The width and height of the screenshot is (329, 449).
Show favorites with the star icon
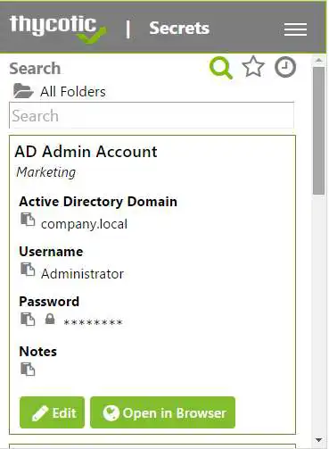tap(253, 67)
